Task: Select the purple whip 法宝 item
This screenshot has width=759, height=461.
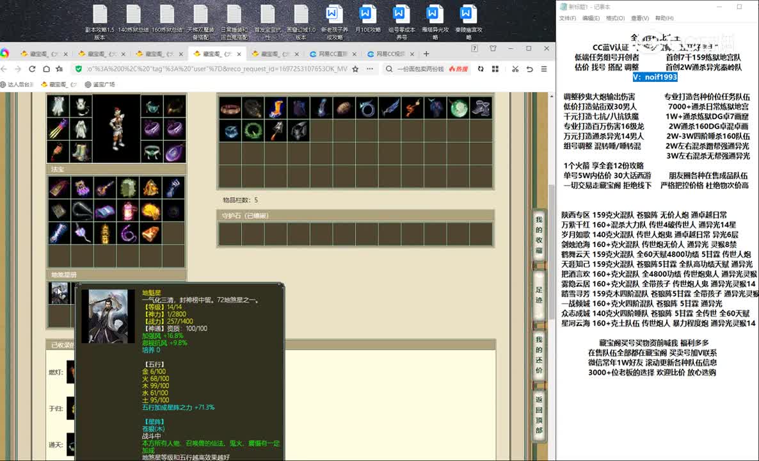Action: (x=128, y=234)
